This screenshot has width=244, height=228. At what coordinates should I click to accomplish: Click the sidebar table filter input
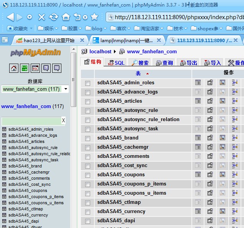click(x=31, y=121)
